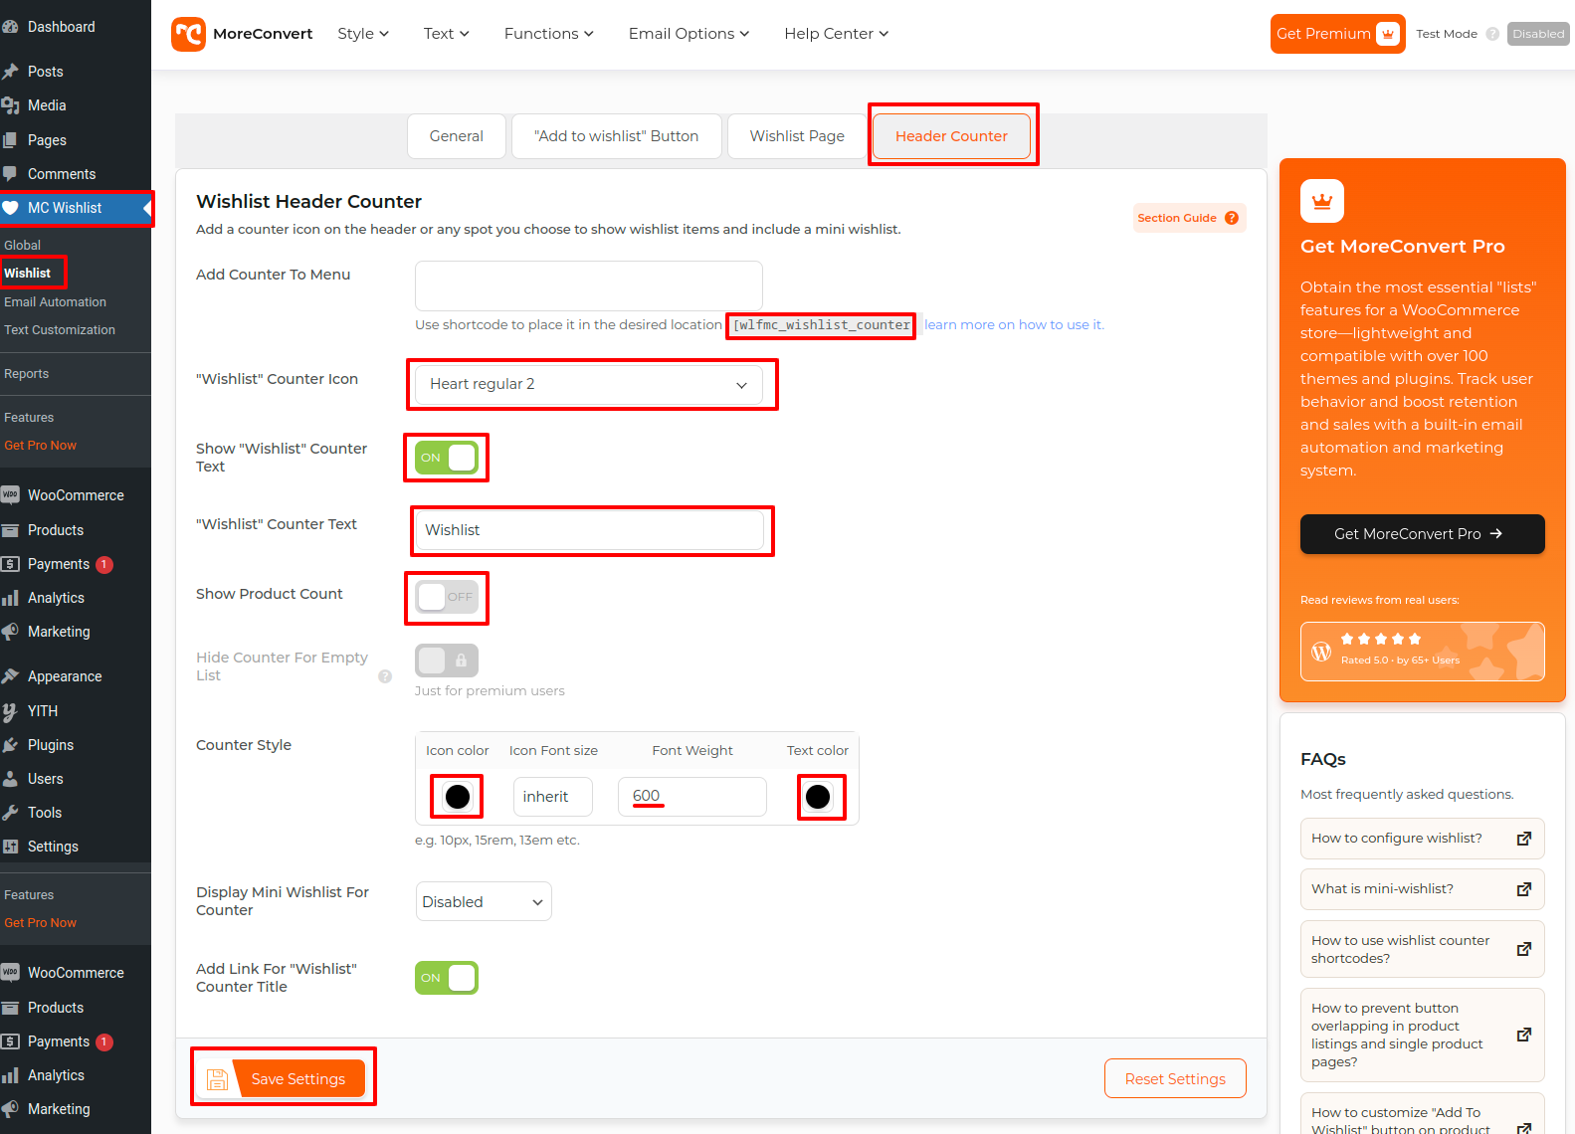This screenshot has height=1134, width=1575.
Task: Click the wlfmc_wishlist_counter shortcode text
Action: point(822,325)
